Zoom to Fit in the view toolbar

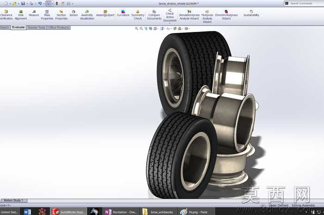(x=137, y=29)
